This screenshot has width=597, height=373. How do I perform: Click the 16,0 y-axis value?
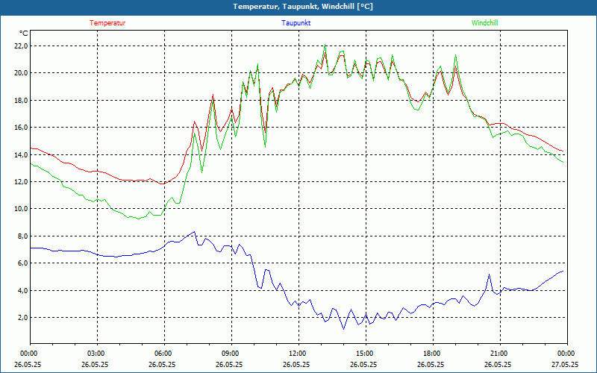[x=22, y=128]
